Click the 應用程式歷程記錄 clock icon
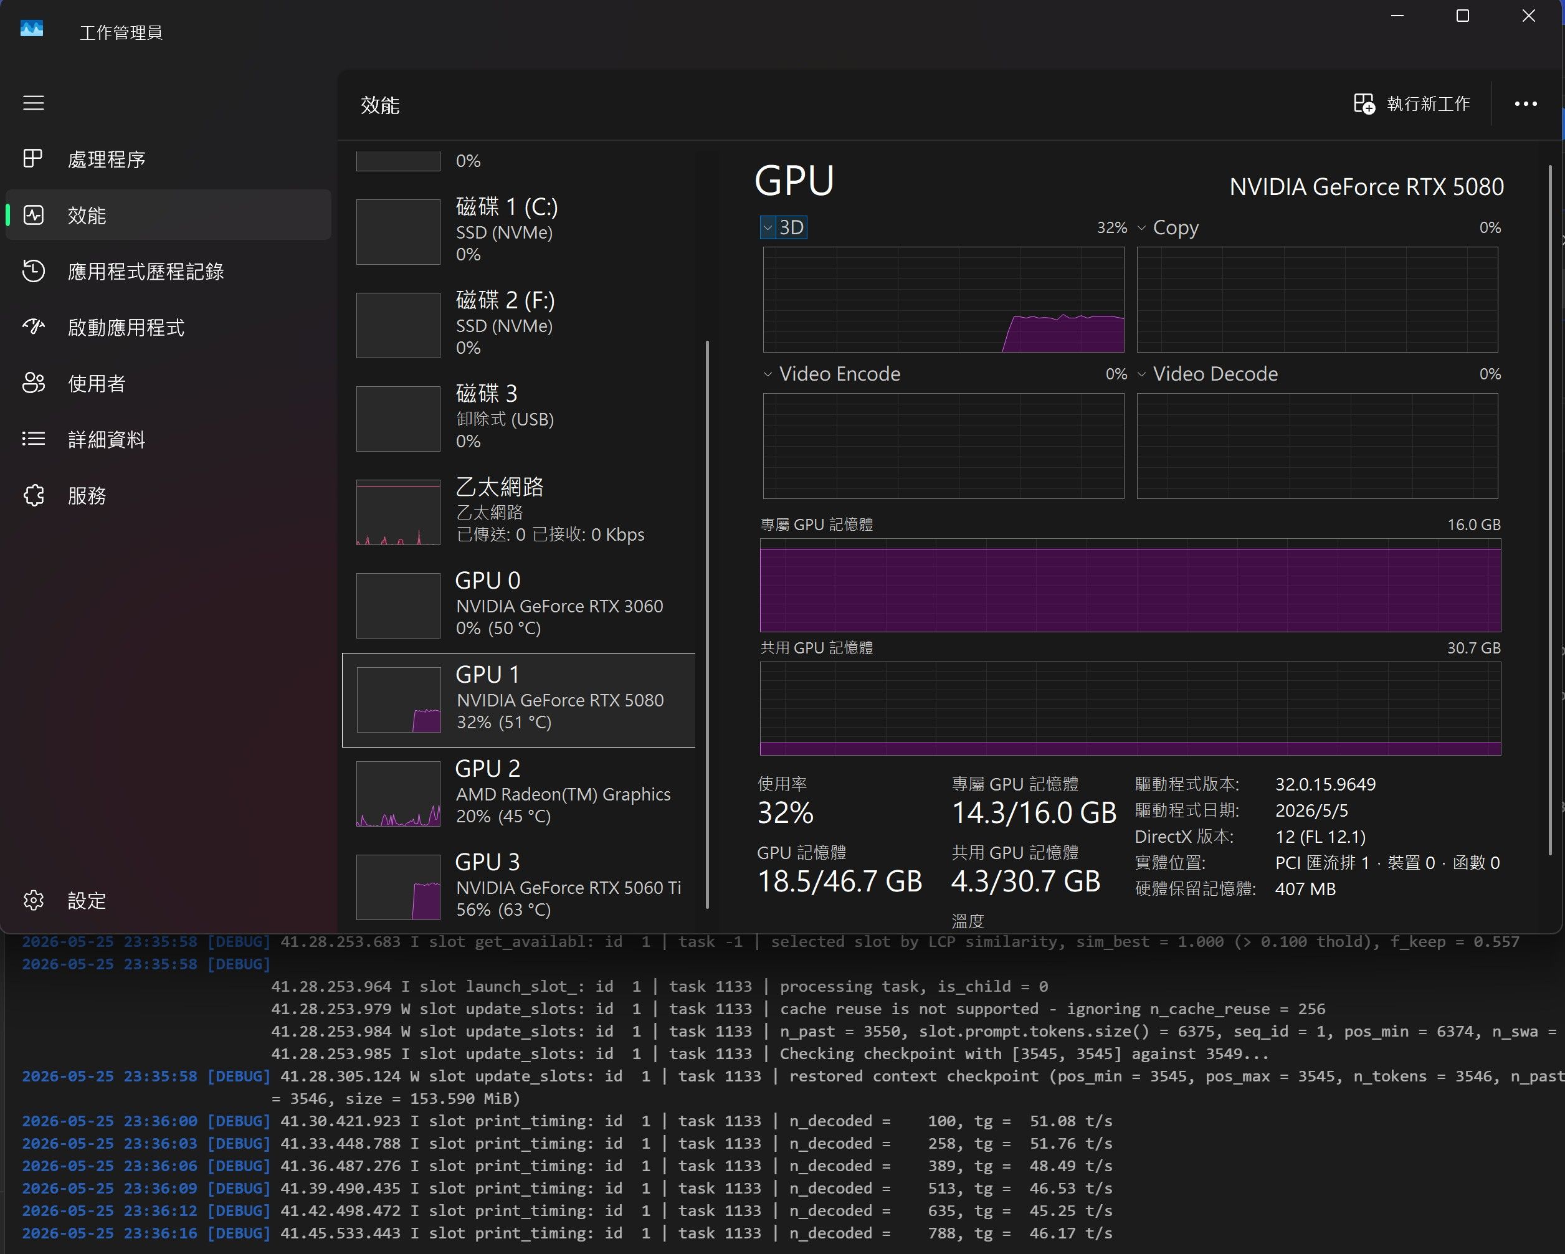Viewport: 1565px width, 1254px height. (x=34, y=271)
